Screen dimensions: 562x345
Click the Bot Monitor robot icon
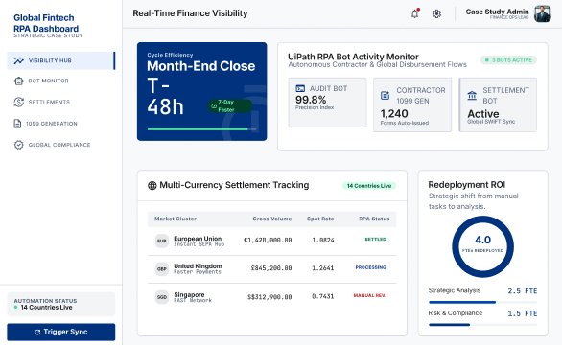pyautogui.click(x=18, y=80)
